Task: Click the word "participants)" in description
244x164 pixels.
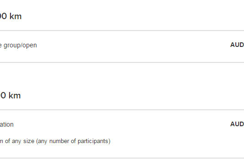Action: [x=94, y=141]
